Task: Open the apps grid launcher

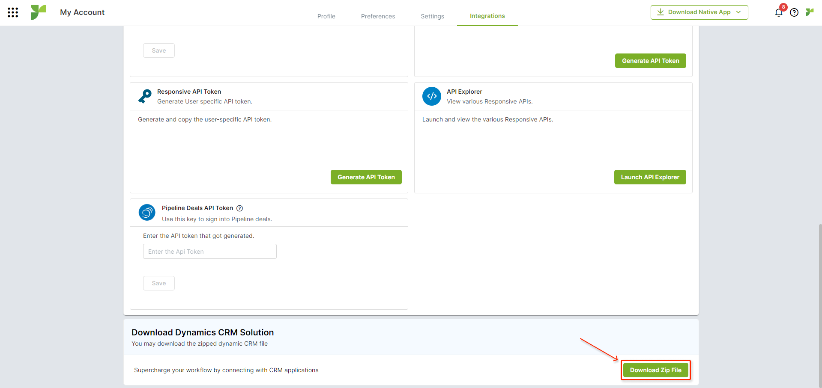Action: click(x=13, y=12)
